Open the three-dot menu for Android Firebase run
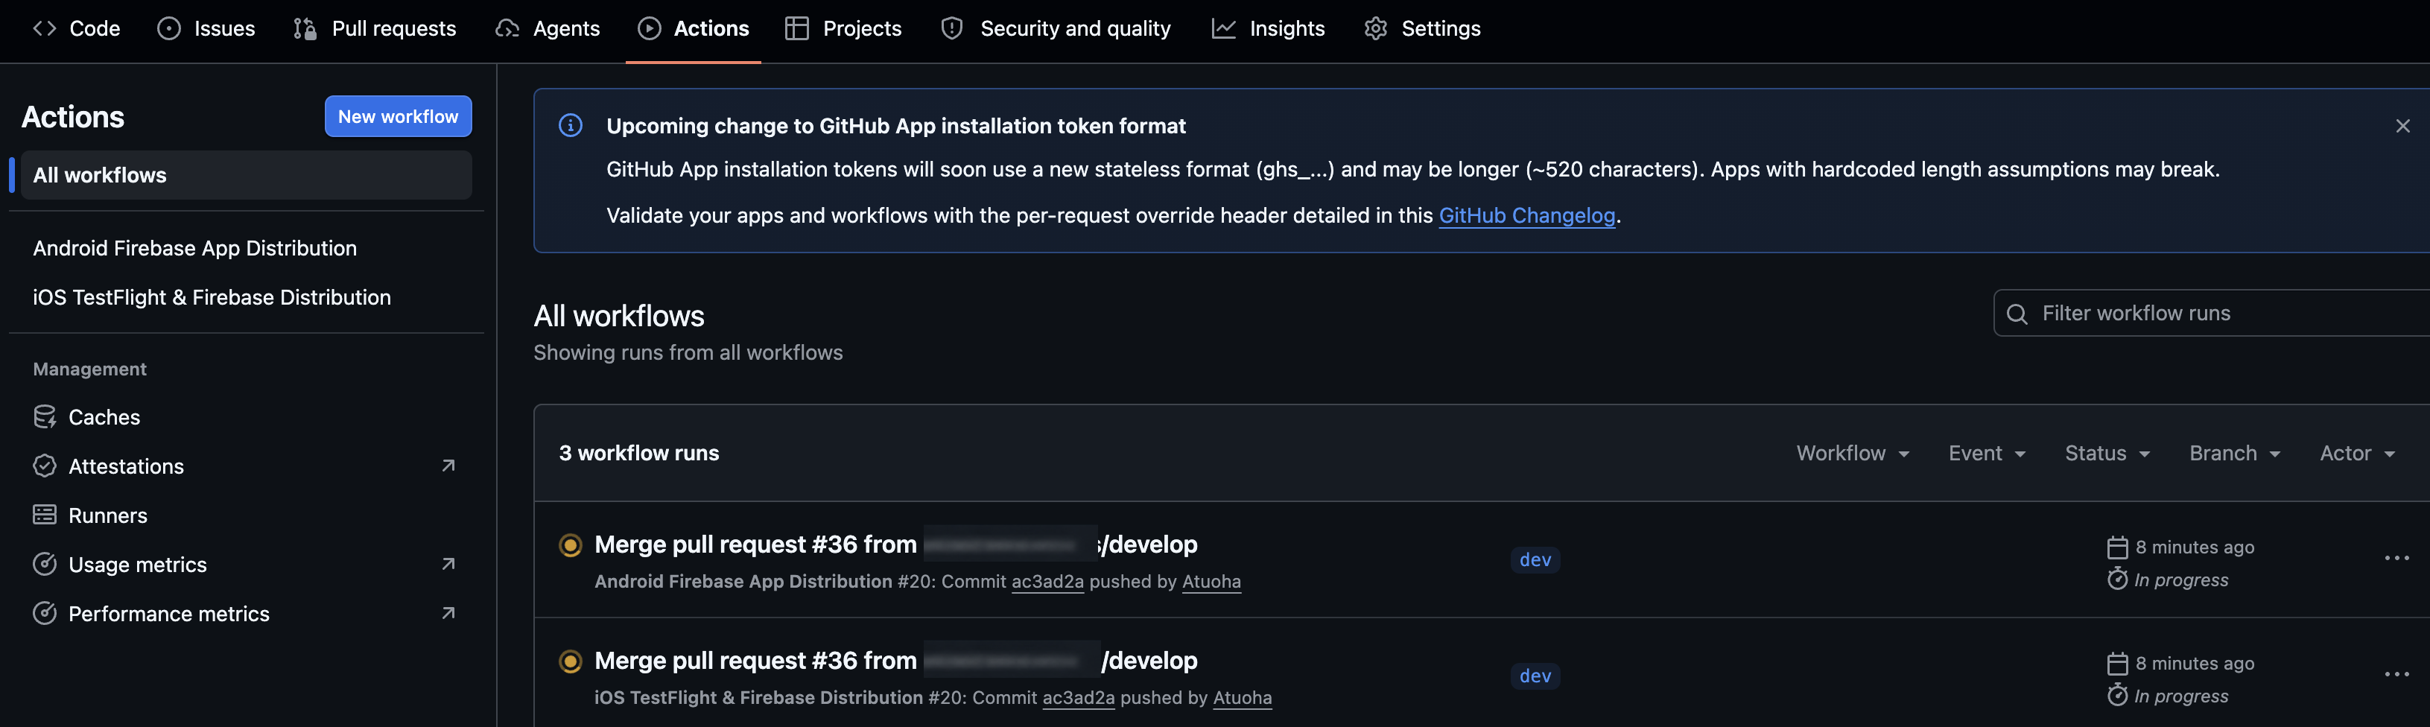2430x727 pixels. (x=2396, y=558)
